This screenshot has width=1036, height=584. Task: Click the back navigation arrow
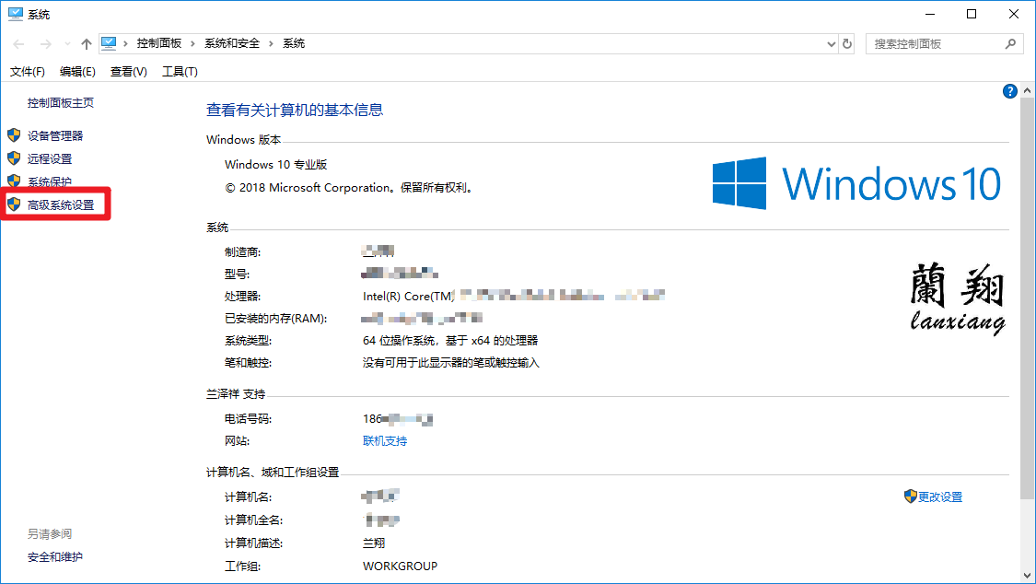coord(18,43)
